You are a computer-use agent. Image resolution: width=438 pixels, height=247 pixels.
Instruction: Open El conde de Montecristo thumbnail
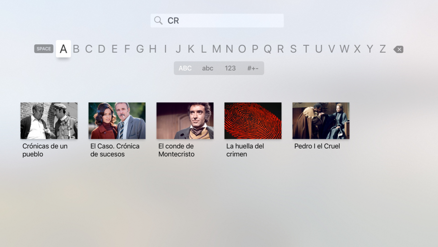[185, 120]
